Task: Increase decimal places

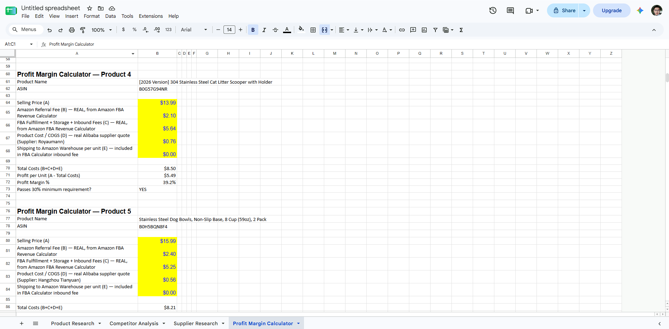Action: 157,30
